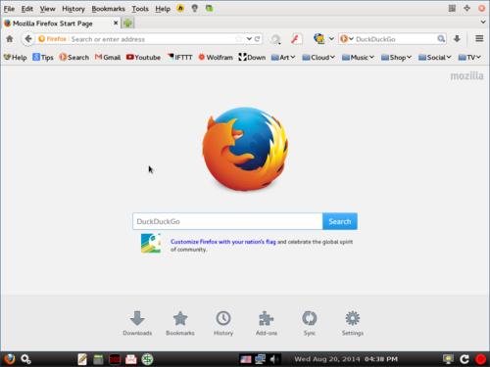Image resolution: width=490 pixels, height=367 pixels.
Task: Click the globe toolbar icon
Action: click(x=318, y=39)
